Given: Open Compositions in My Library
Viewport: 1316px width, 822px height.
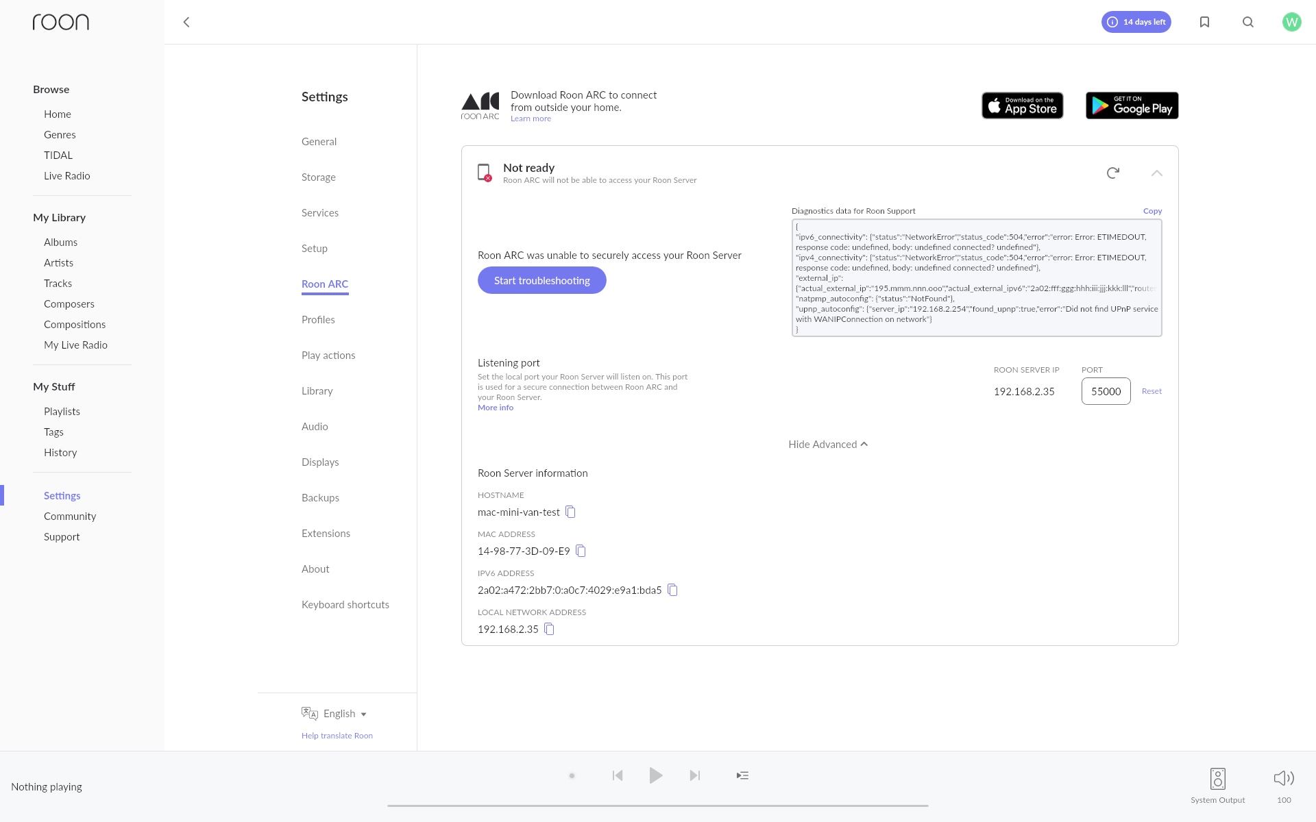Looking at the screenshot, I should click(75, 325).
